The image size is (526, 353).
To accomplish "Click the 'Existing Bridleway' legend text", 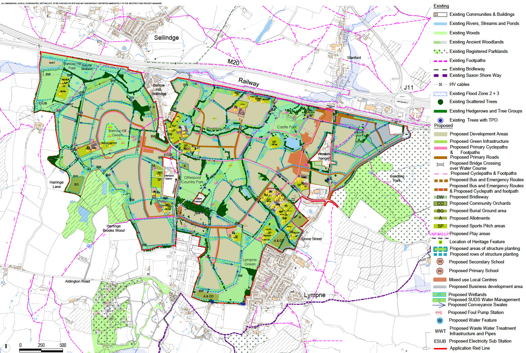I will (x=467, y=69).
